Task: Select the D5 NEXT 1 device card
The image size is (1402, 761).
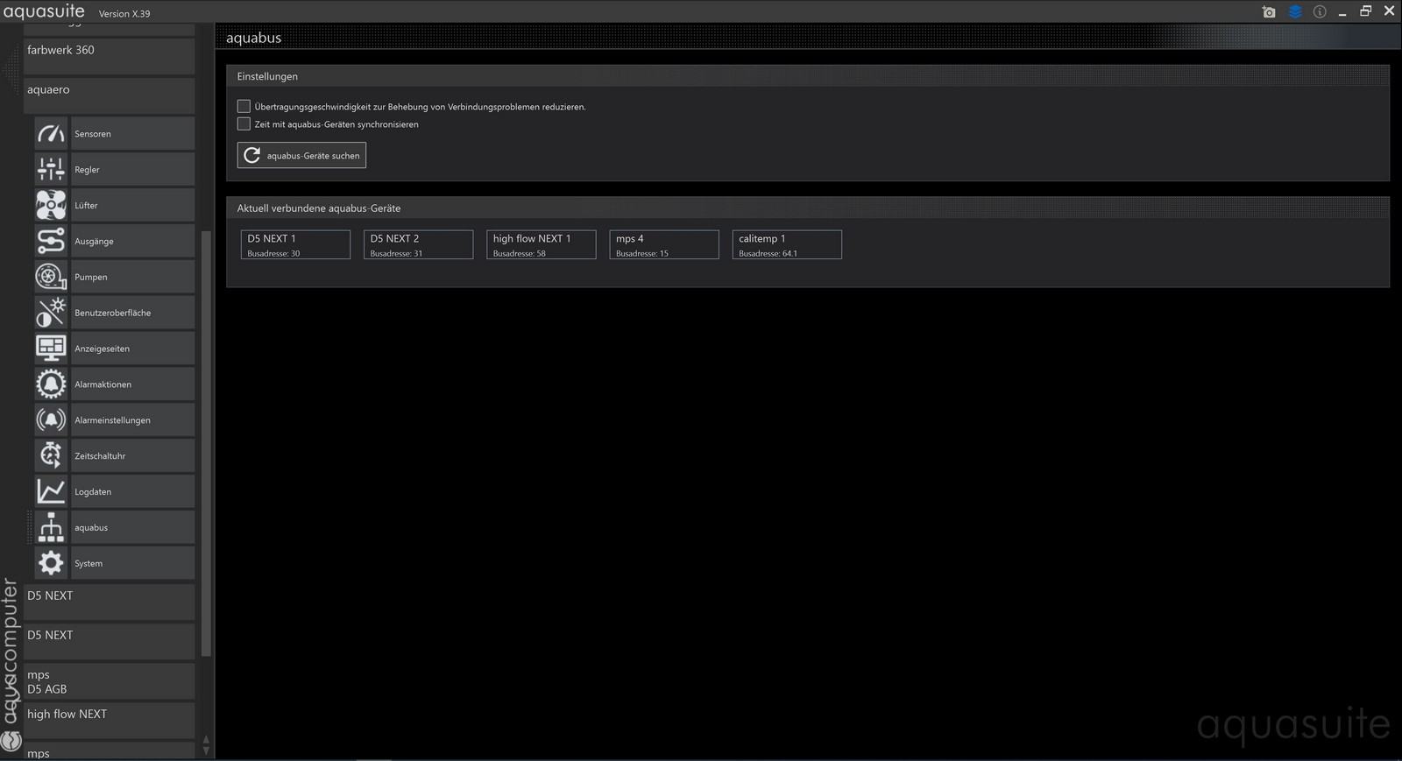Action: 295,244
